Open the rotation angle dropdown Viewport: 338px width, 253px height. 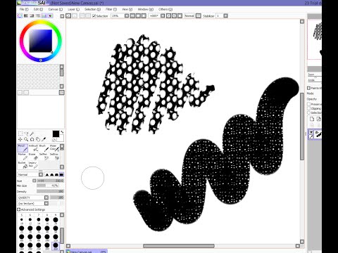click(x=163, y=15)
